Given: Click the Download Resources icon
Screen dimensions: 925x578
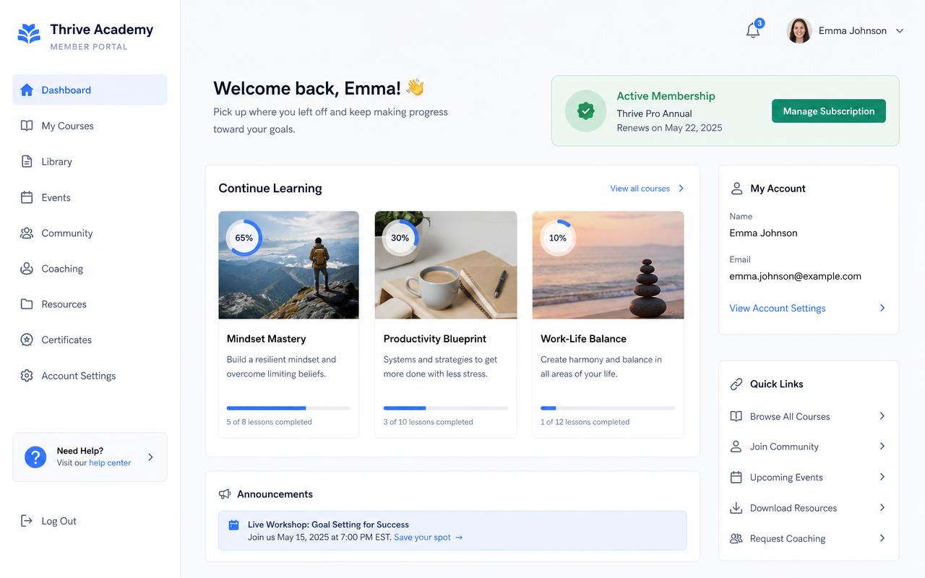Looking at the screenshot, I should click(736, 508).
